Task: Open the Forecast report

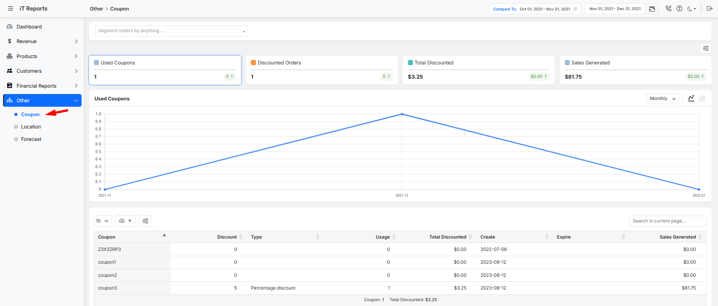Action: tap(31, 139)
